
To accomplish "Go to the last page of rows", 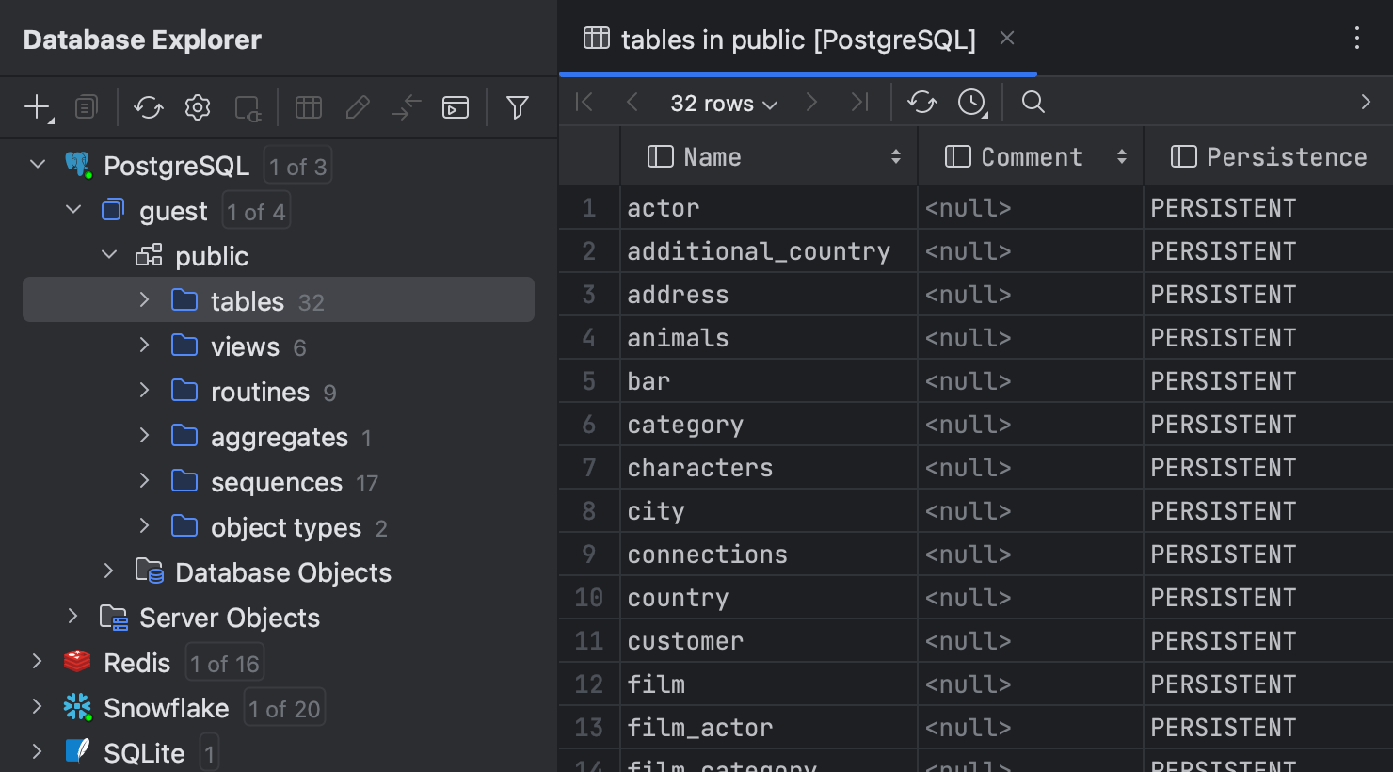I will 858,102.
